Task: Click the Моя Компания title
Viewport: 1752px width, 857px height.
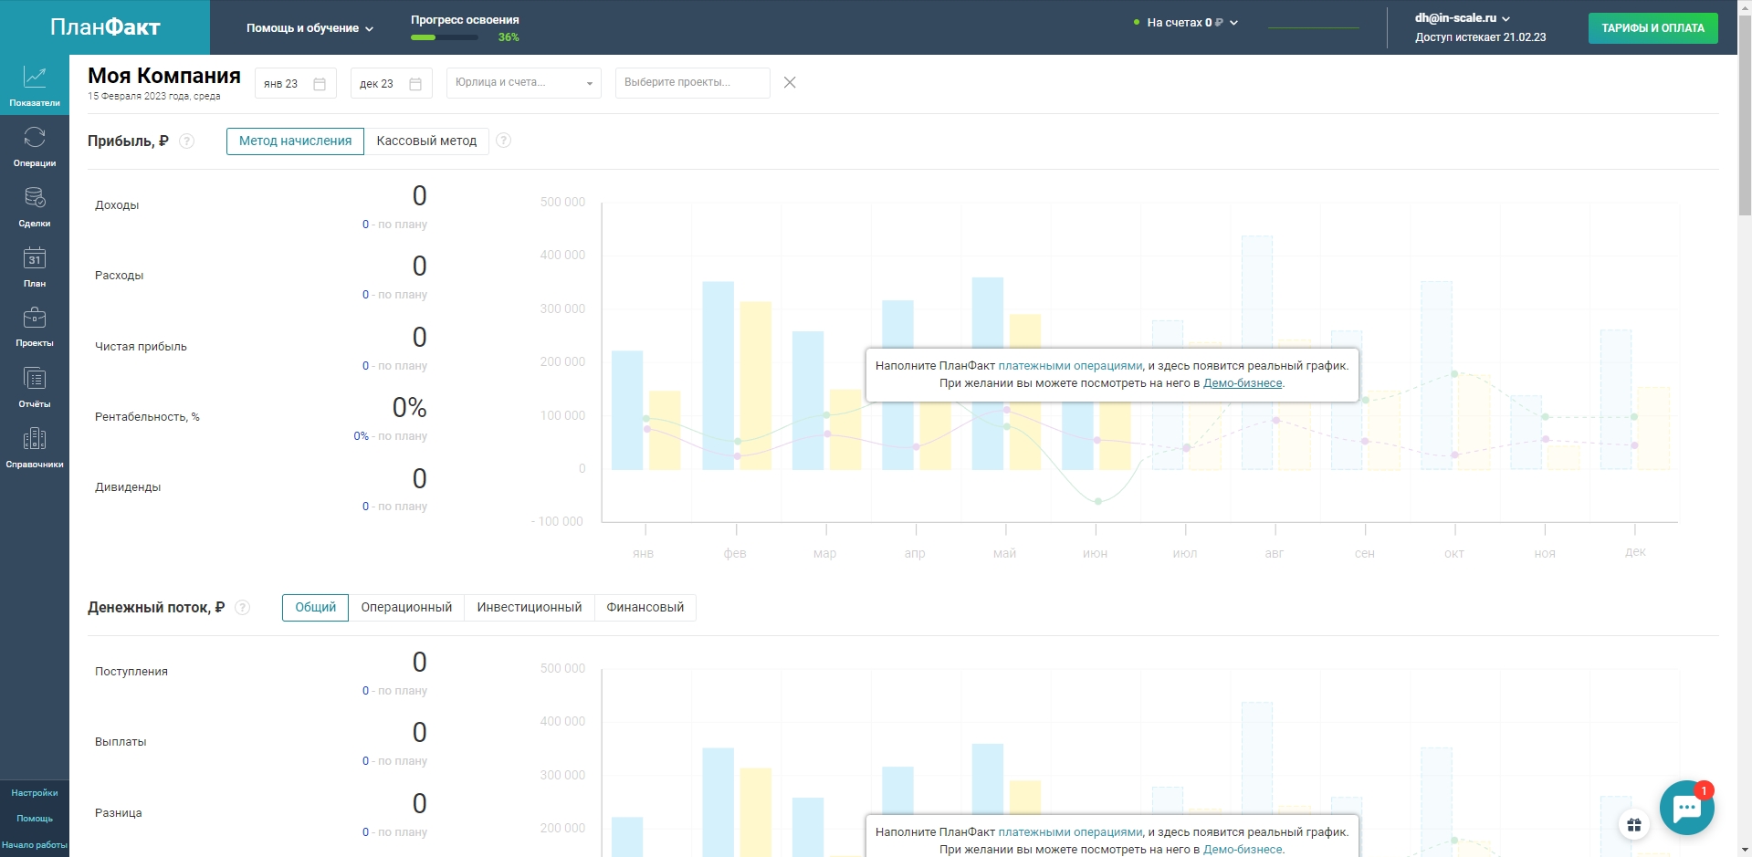Action: tap(164, 76)
